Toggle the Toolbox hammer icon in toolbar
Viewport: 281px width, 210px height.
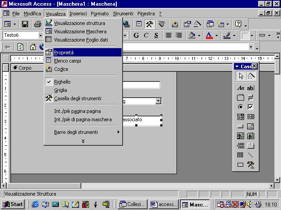(x=149, y=24)
